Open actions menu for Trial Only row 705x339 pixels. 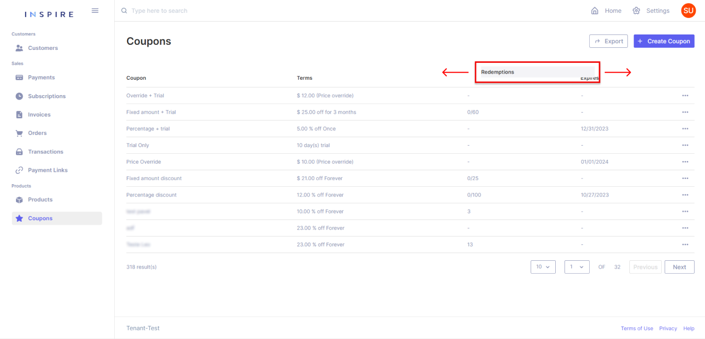[685, 145]
